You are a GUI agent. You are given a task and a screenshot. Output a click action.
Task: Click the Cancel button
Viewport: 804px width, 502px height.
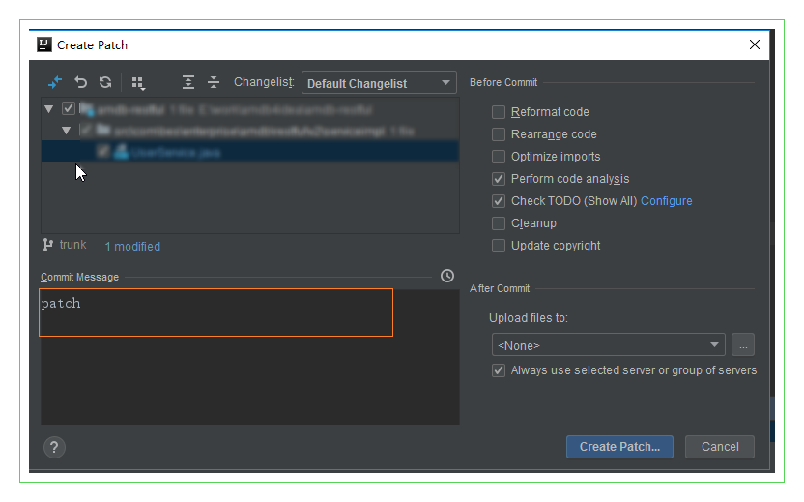720,447
